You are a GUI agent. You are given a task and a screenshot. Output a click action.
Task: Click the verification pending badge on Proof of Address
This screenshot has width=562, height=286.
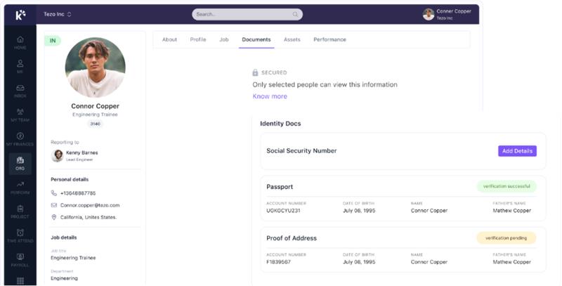[x=507, y=238]
